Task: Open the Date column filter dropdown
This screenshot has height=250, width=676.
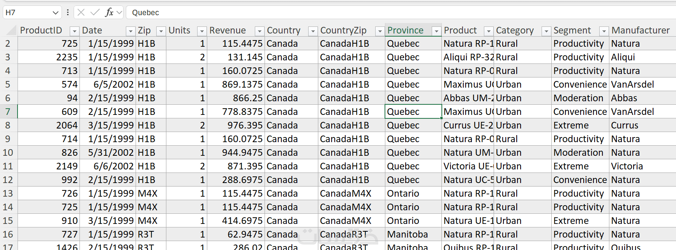Action: 130,31
